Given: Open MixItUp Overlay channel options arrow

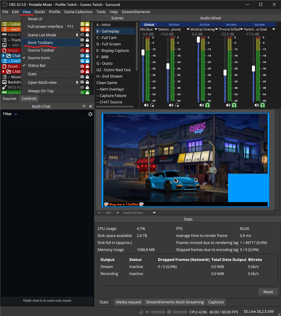Looking at the screenshot, I should pos(217,29).
